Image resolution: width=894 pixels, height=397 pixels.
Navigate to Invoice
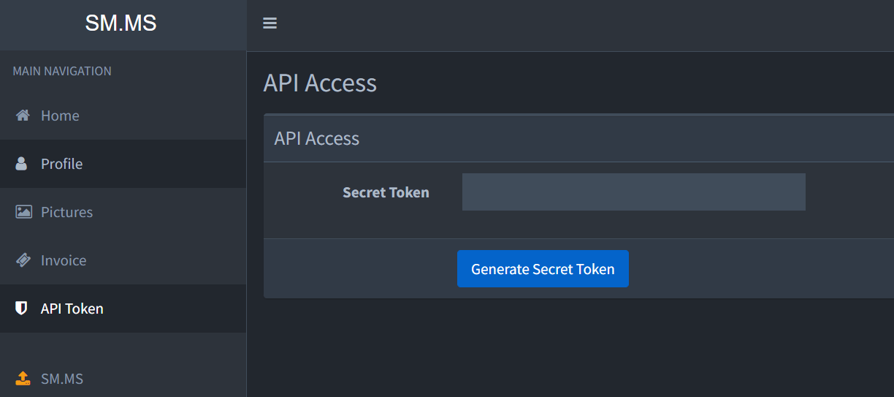pyautogui.click(x=64, y=260)
